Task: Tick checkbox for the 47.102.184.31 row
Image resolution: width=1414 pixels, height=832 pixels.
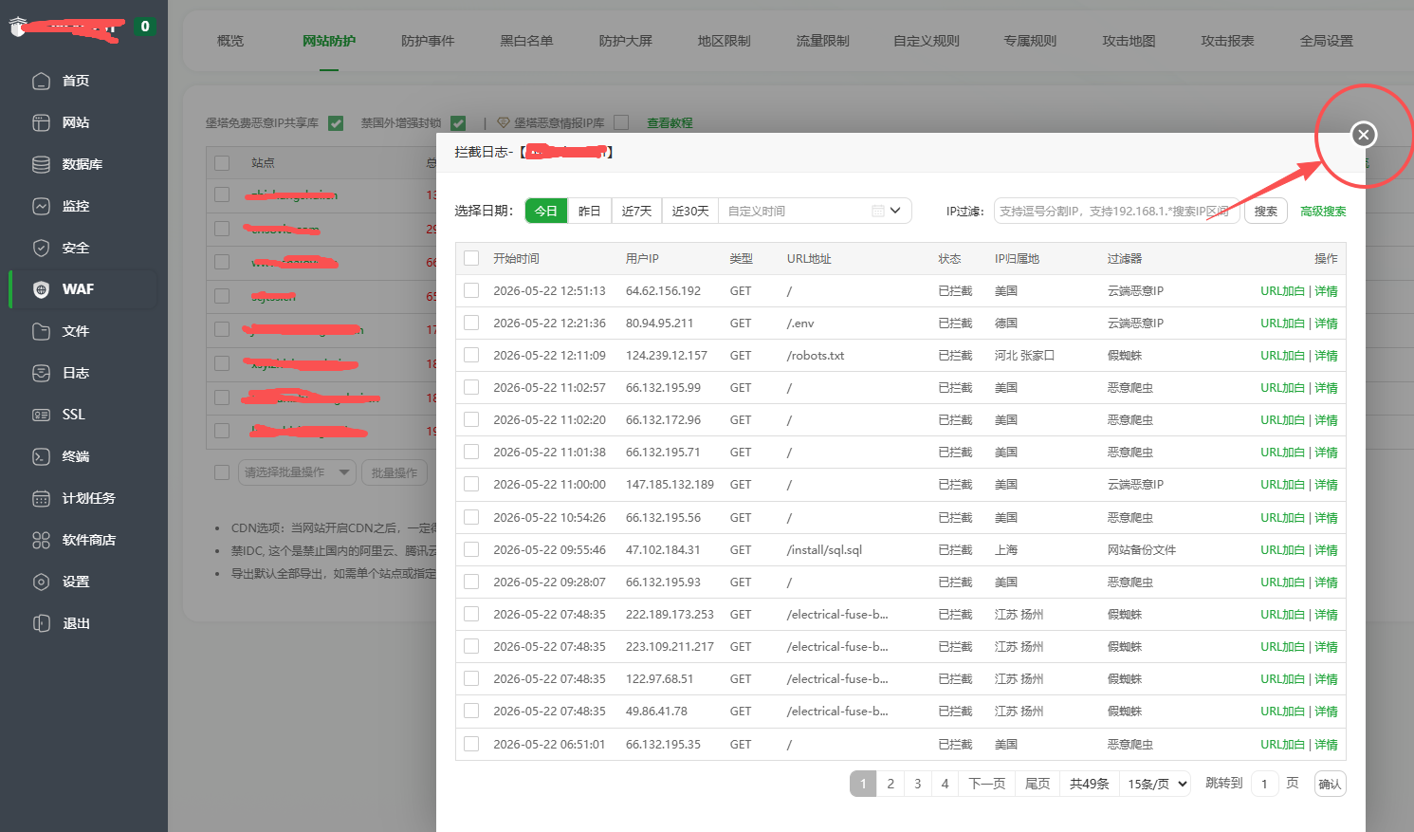Action: [x=471, y=549]
